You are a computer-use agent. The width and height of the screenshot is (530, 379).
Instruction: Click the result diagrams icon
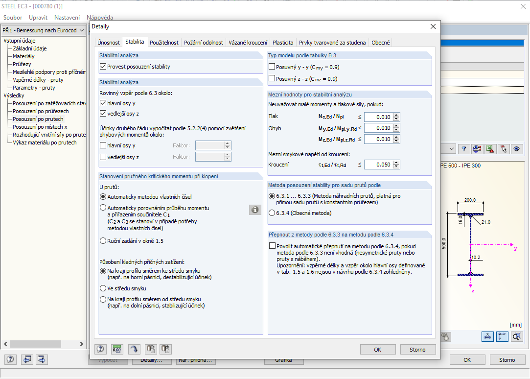(477, 149)
